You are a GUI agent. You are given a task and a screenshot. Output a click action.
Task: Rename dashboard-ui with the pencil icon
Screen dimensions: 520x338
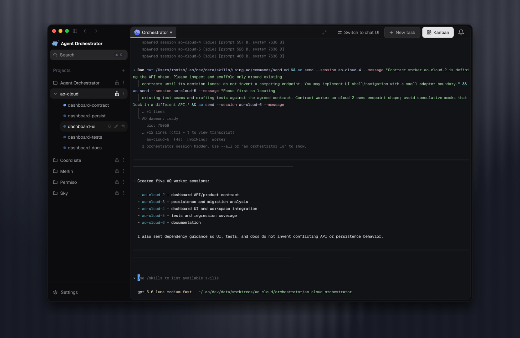(116, 126)
